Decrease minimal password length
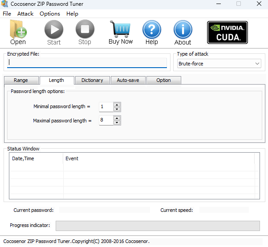Image resolution: width=268 pixels, height=247 pixels. point(117,109)
